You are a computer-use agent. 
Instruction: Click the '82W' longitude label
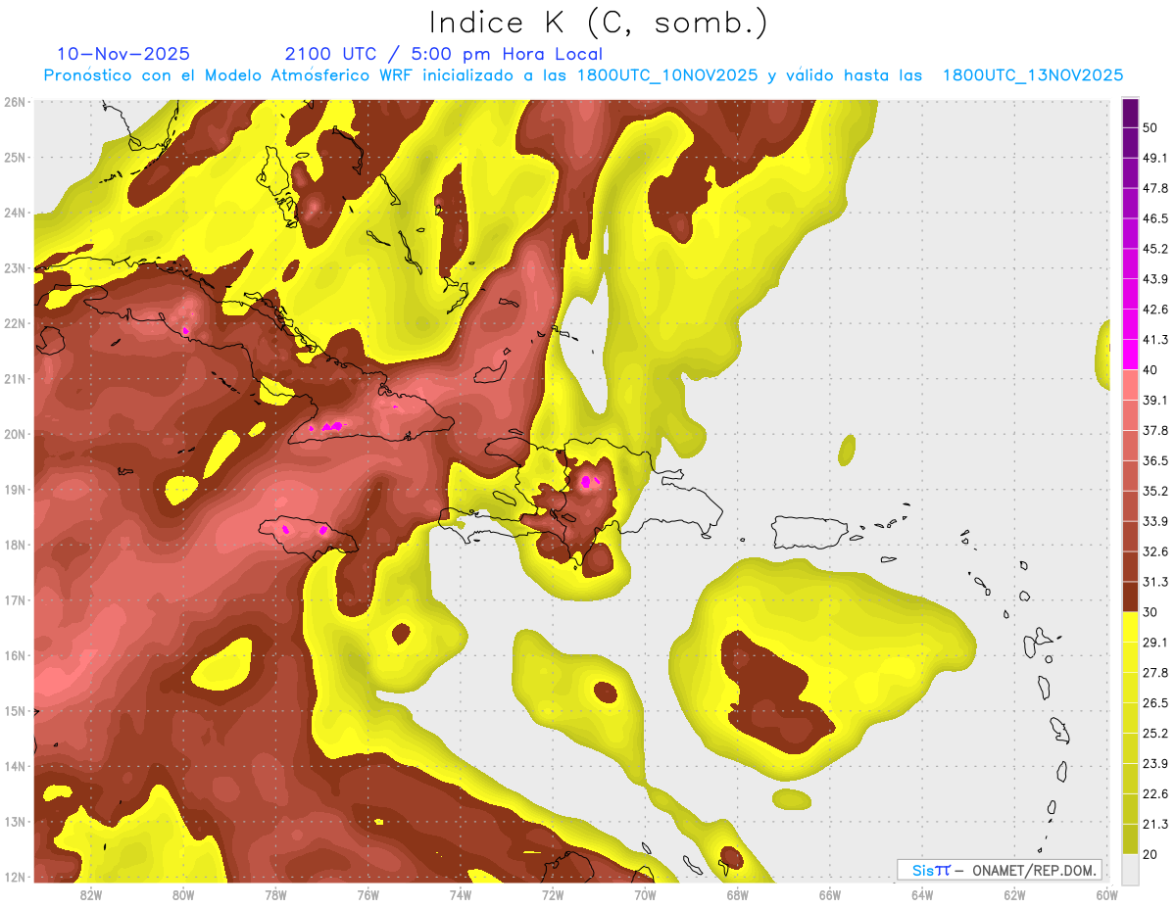91,894
